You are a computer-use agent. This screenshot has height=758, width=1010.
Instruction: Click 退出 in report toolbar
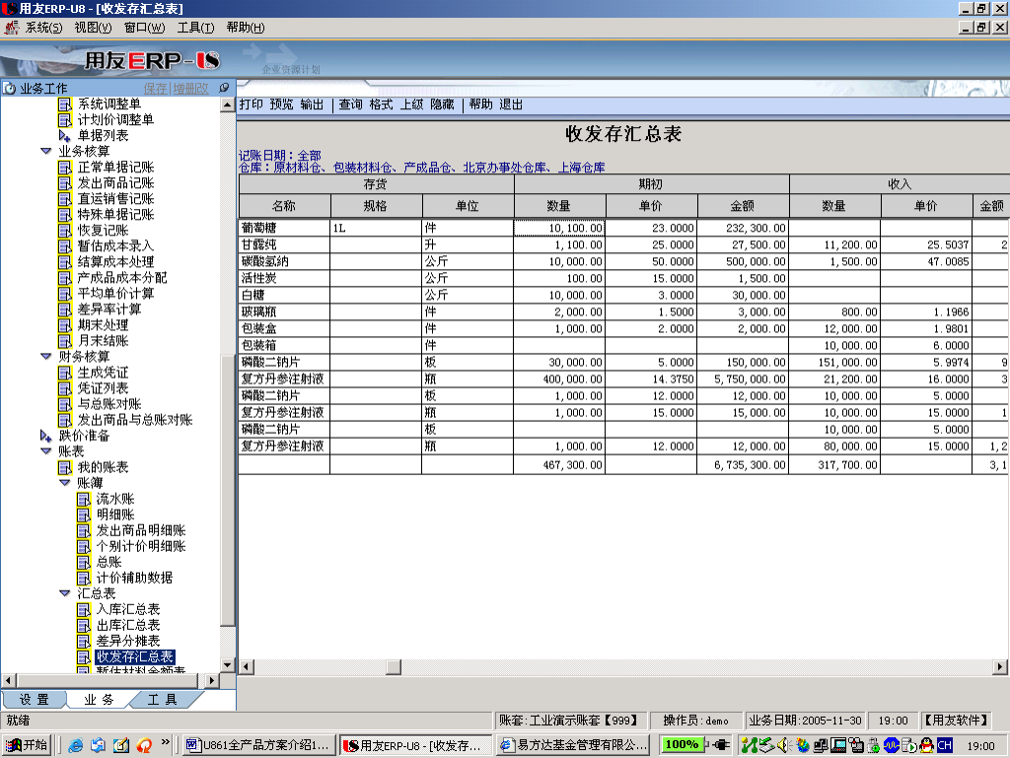coord(511,104)
